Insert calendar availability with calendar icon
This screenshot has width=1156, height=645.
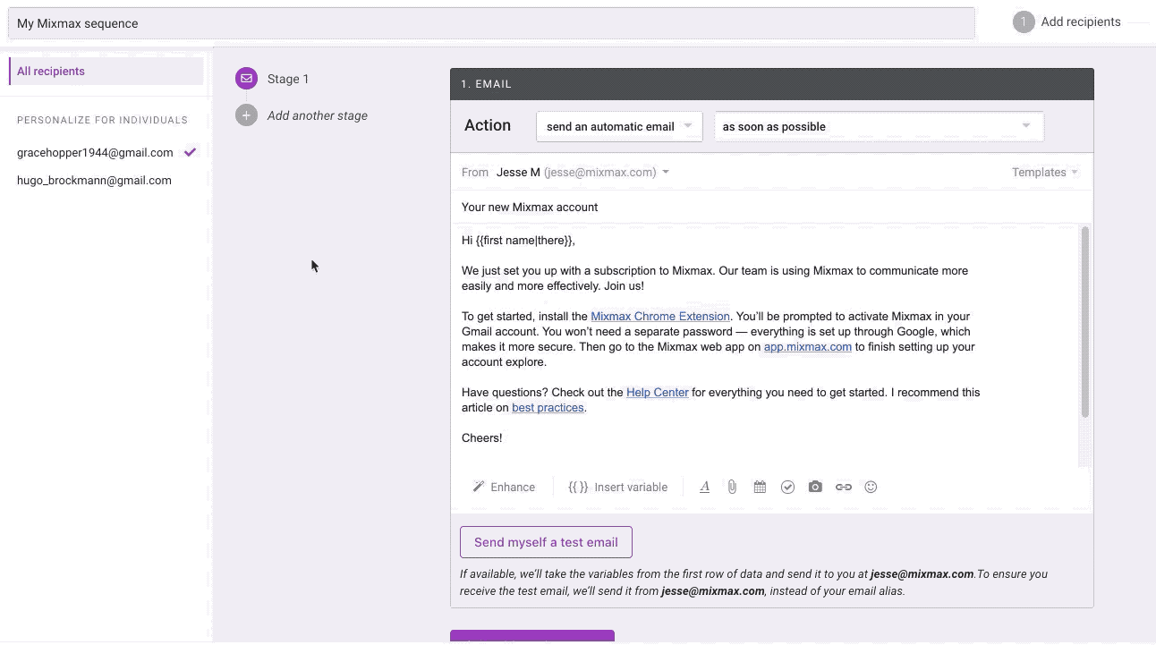[x=760, y=487]
